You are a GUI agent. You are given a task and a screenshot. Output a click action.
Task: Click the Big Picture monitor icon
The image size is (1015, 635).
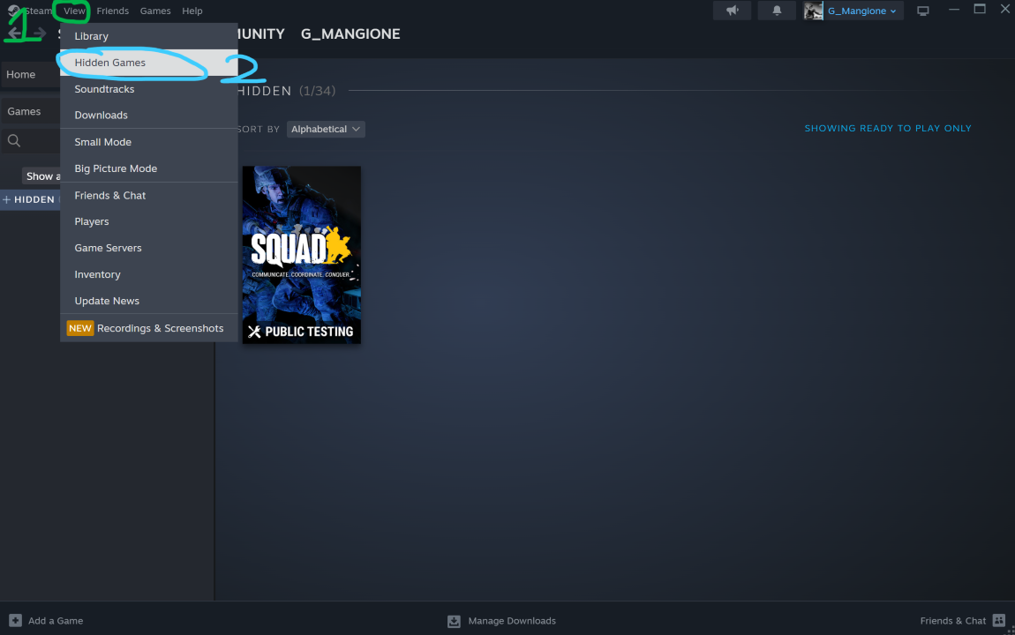[923, 11]
